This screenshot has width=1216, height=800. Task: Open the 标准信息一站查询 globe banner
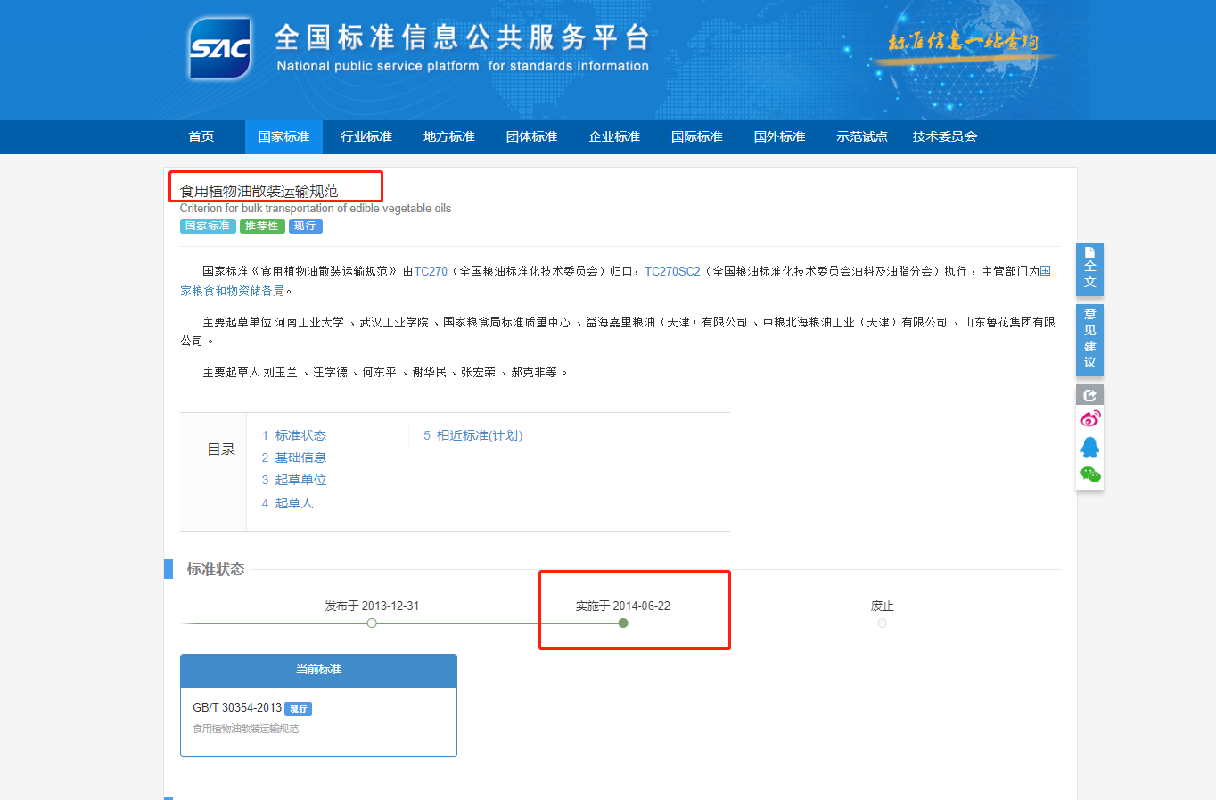(x=962, y=43)
